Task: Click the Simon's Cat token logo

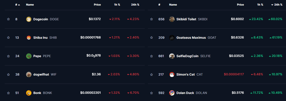Action: click(x=172, y=74)
